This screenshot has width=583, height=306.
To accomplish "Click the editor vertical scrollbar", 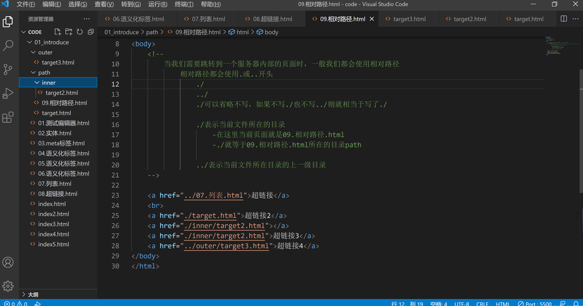I will click(x=580, y=130).
